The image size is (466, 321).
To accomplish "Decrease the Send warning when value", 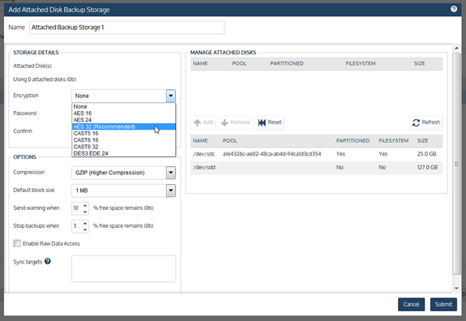I will 85,212.
